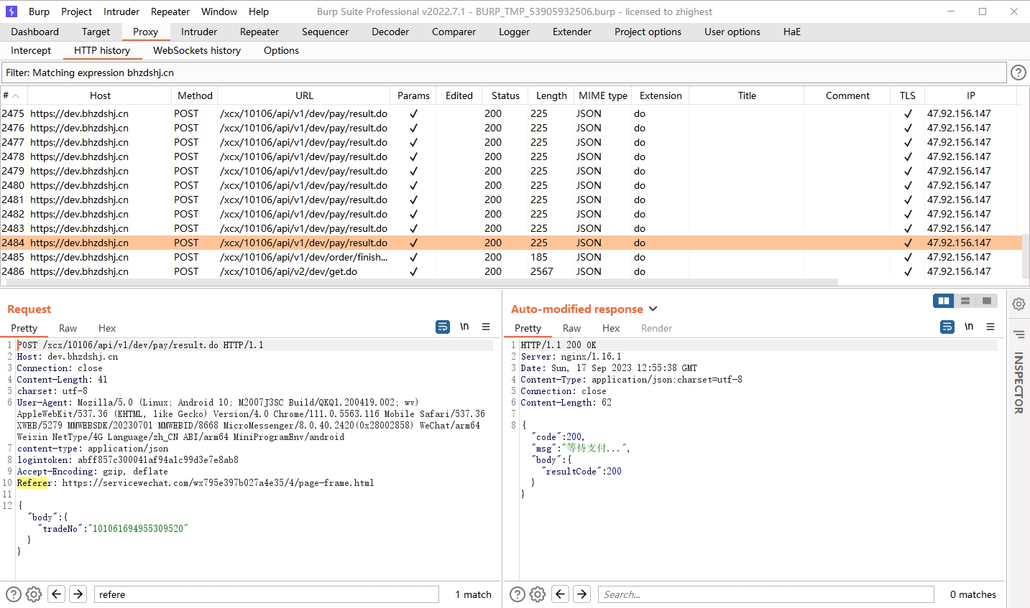Switch to combined tabbed layout view
The height and width of the screenshot is (608, 1030).
987,301
